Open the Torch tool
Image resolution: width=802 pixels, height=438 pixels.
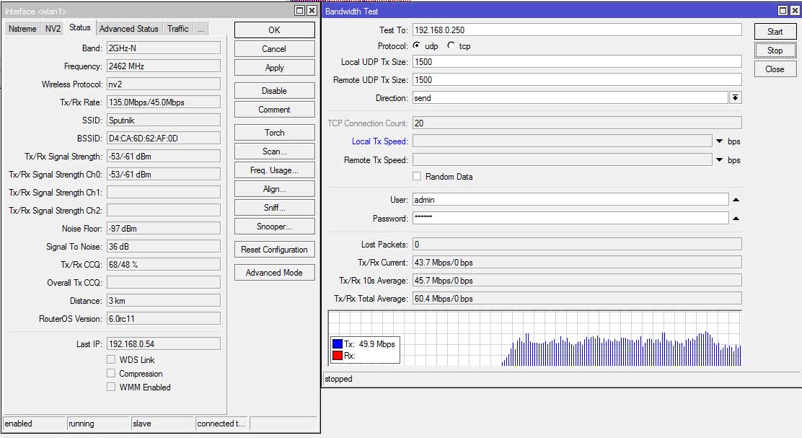pos(274,133)
